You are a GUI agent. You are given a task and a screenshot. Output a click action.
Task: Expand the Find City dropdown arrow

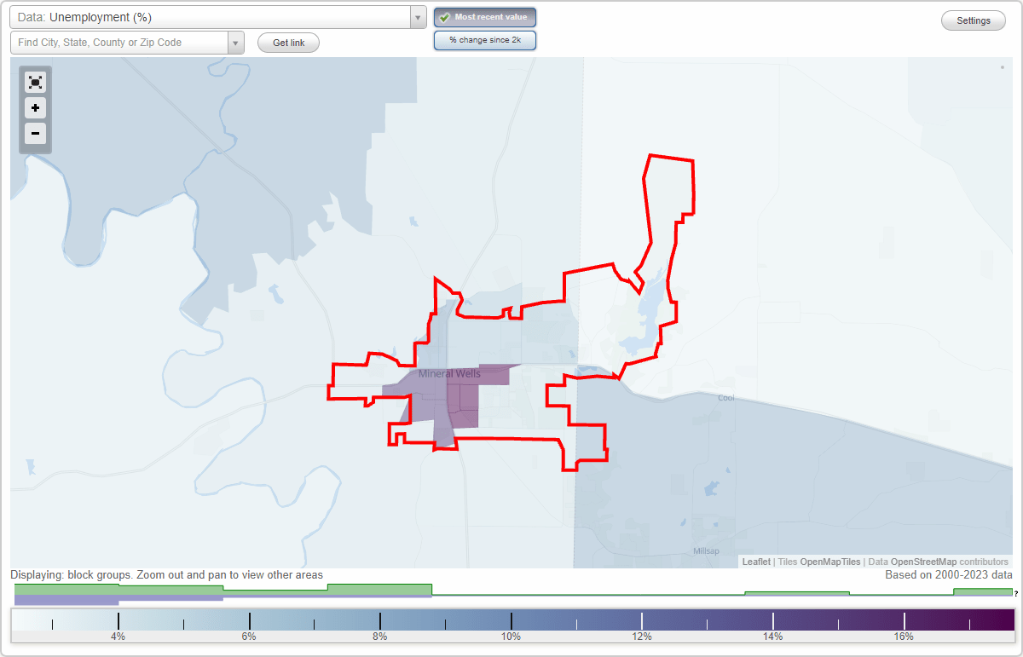[236, 43]
